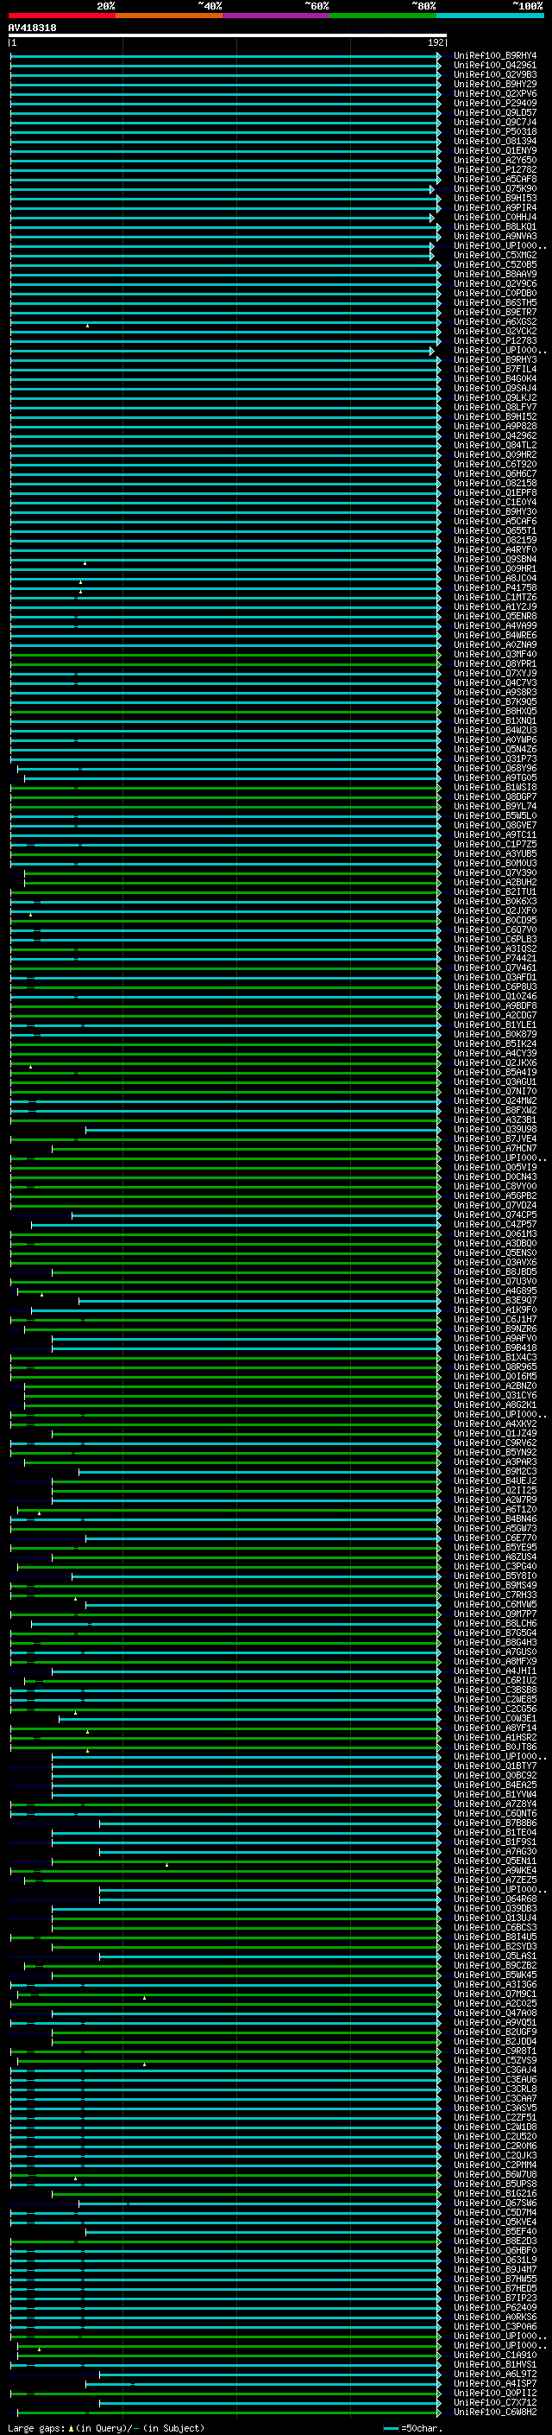The height and width of the screenshot is (2435, 552).
Task: Select hit label UniRef100_A9NVA3
Action: pos(494,237)
